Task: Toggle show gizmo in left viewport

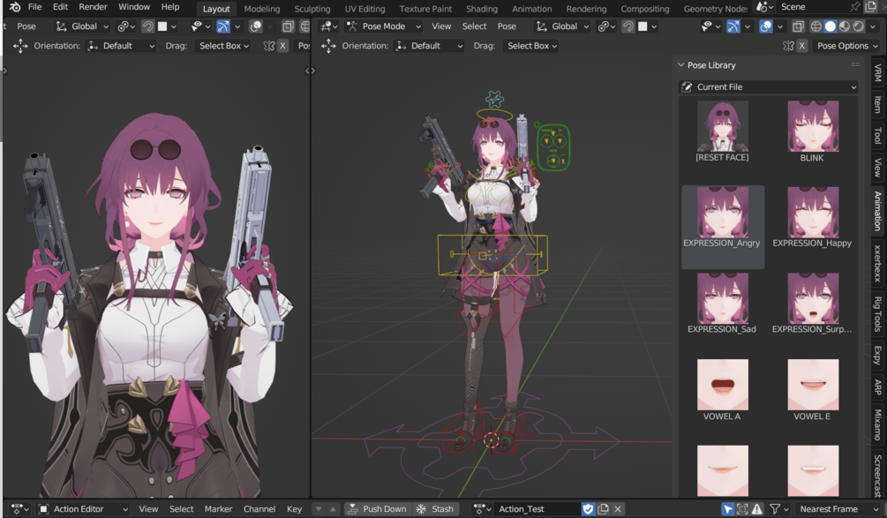Action: click(223, 26)
